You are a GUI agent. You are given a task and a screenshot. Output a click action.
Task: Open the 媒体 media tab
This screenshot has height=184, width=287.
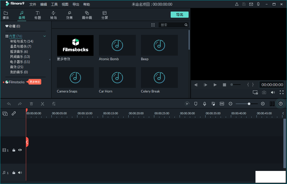pos(6,15)
